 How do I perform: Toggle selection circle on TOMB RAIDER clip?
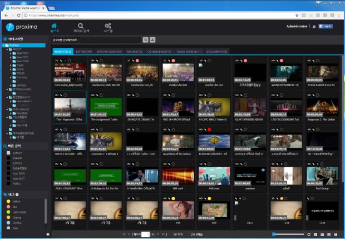[318, 61]
